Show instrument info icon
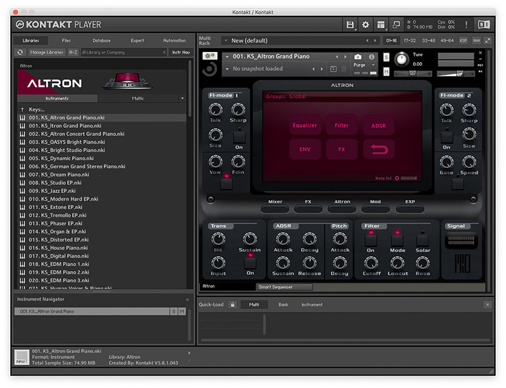 [x=371, y=57]
